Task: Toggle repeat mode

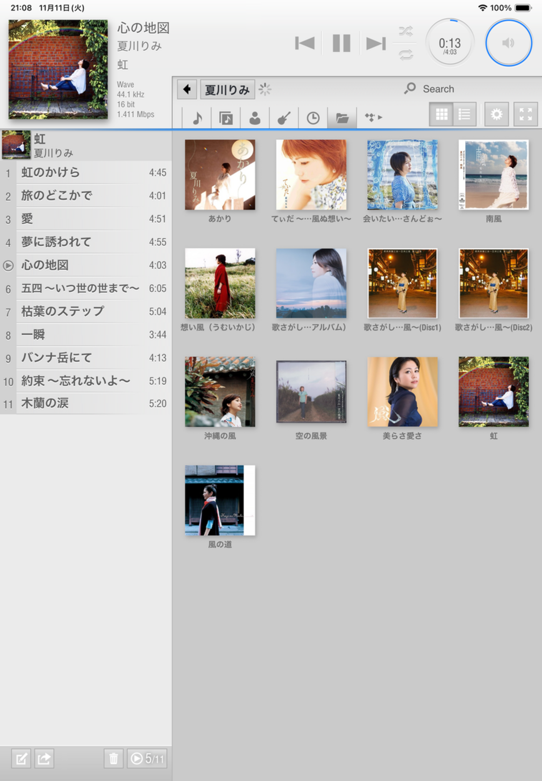Action: pyautogui.click(x=406, y=55)
